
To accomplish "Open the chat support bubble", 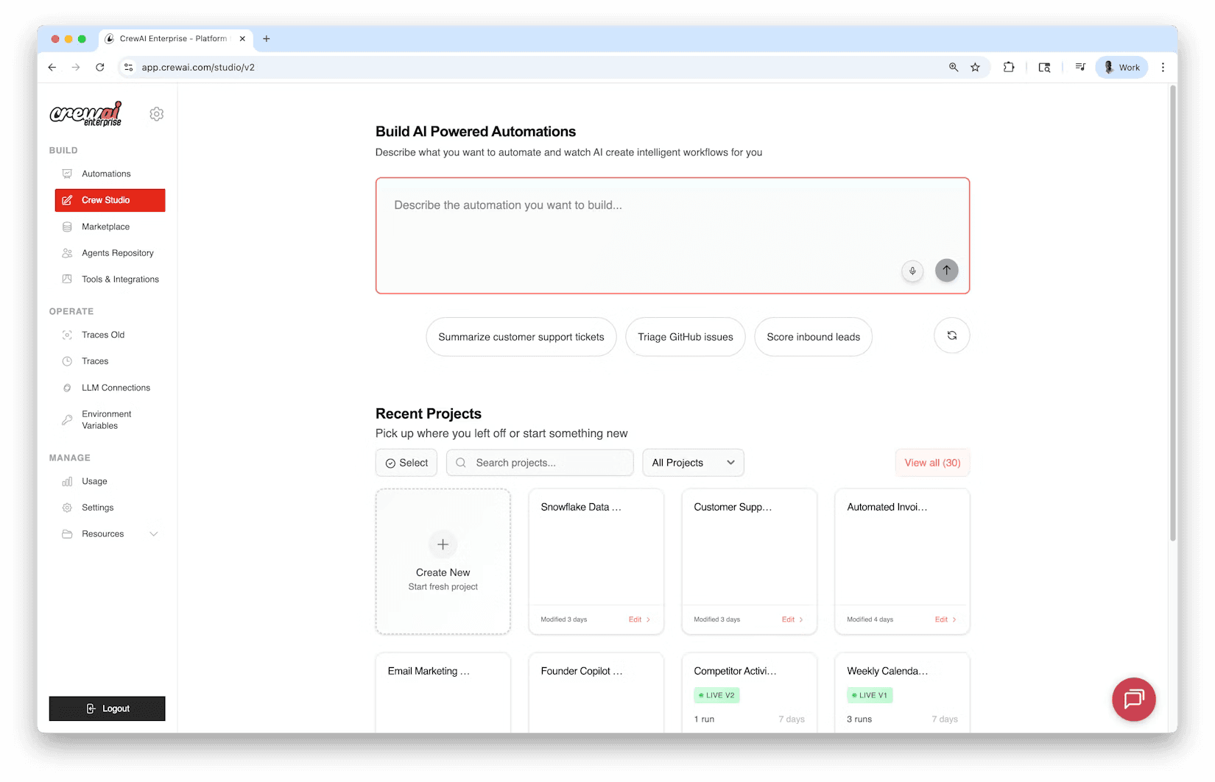I will 1133,699.
